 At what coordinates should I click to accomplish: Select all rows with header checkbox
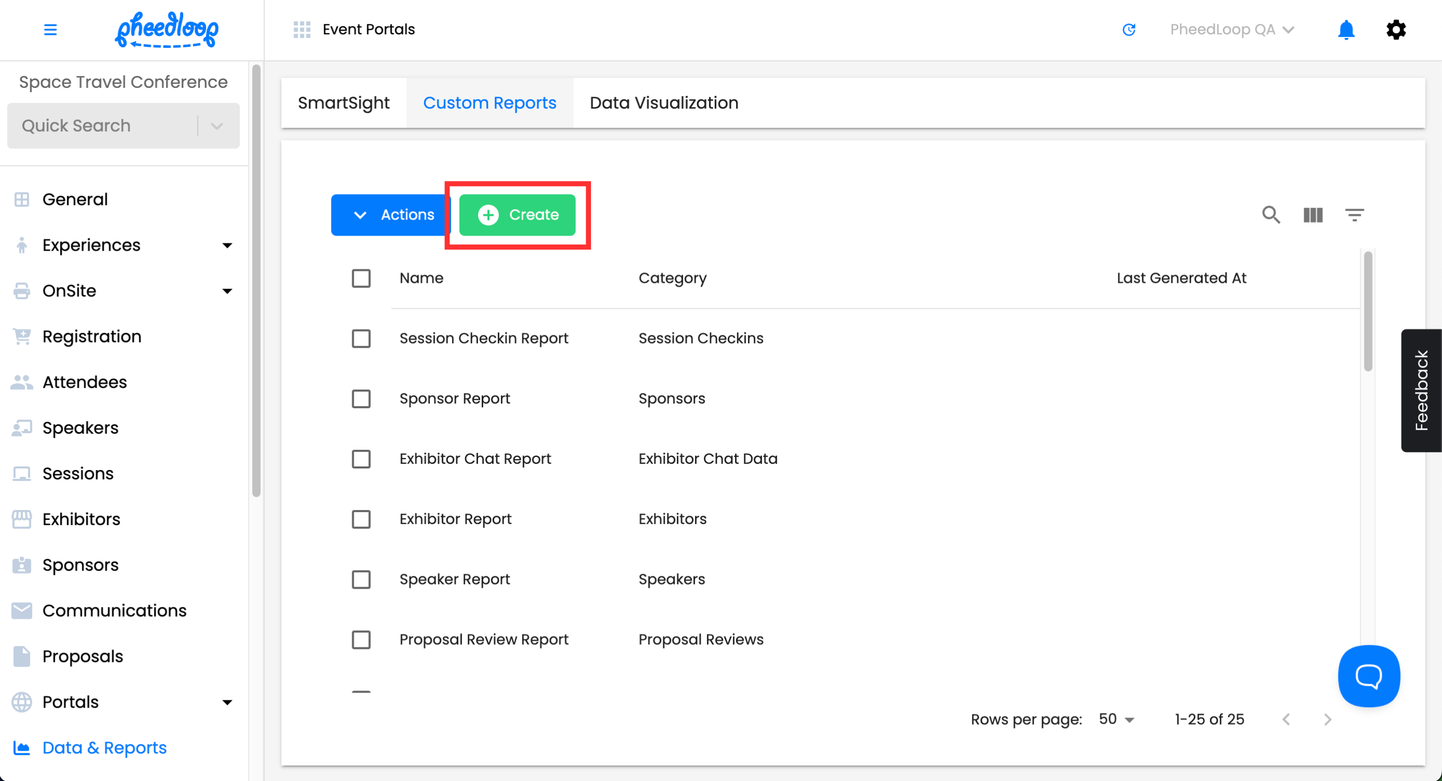pyautogui.click(x=361, y=278)
